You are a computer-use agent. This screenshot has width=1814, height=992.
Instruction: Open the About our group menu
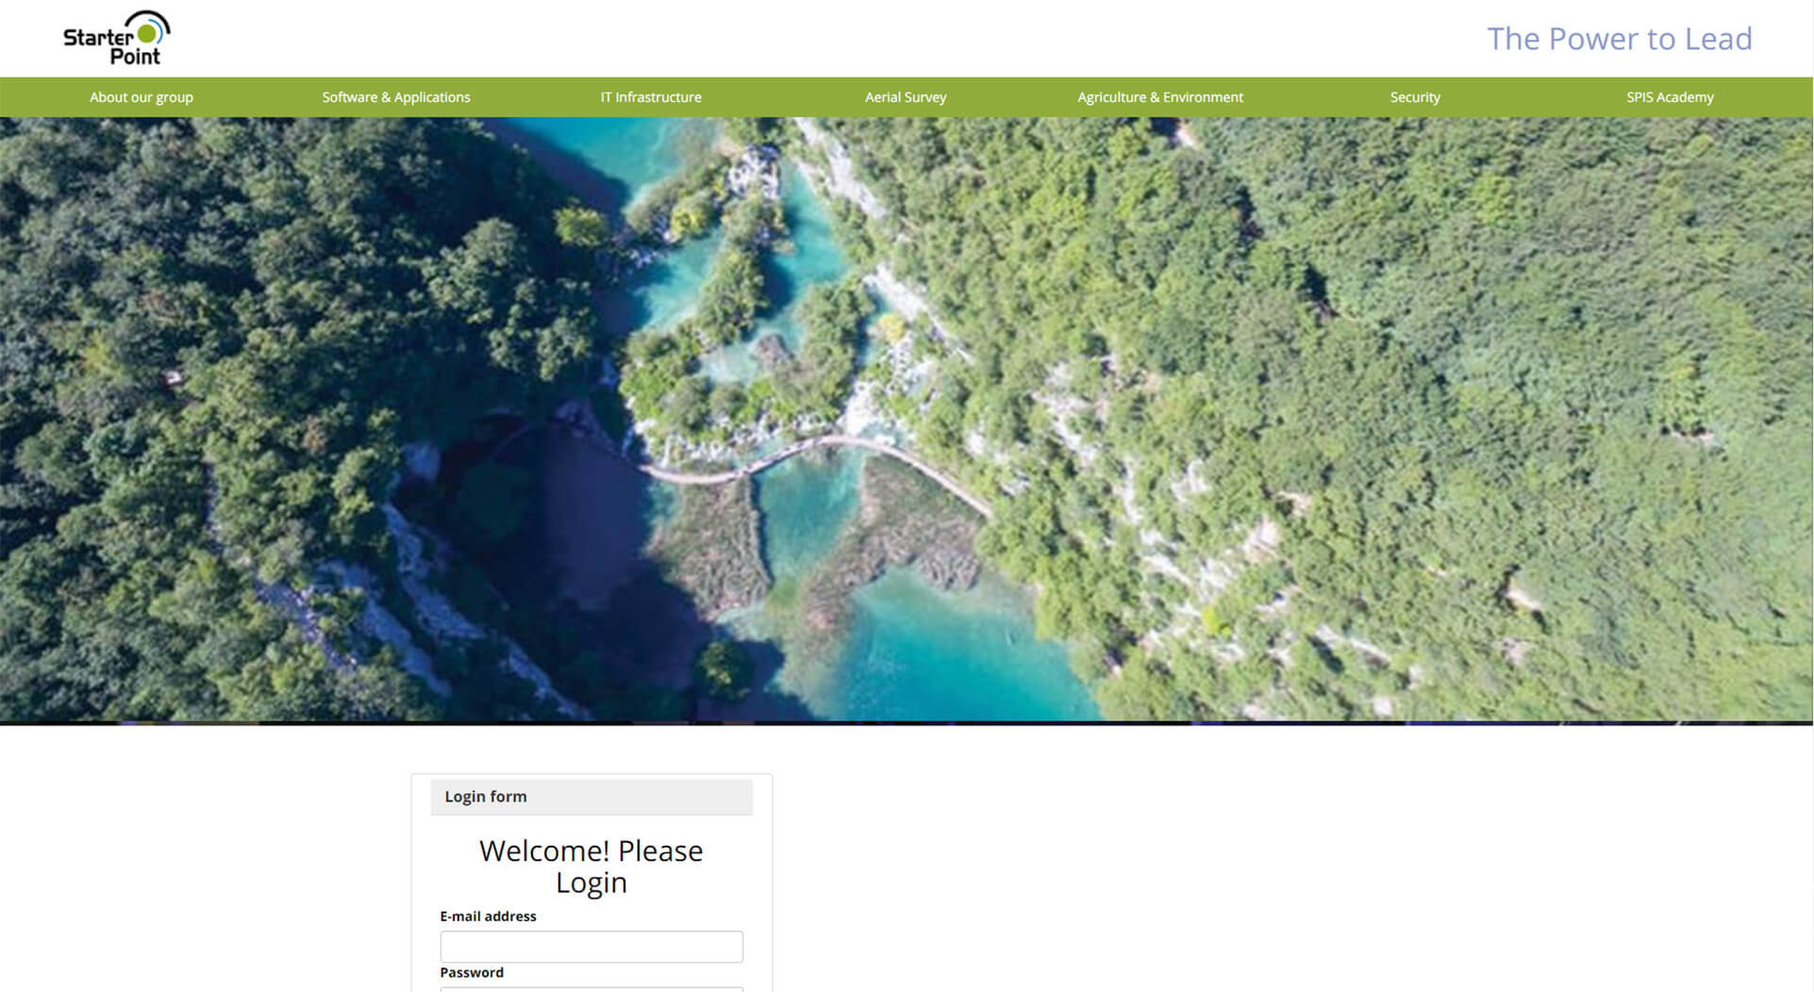pyautogui.click(x=141, y=97)
